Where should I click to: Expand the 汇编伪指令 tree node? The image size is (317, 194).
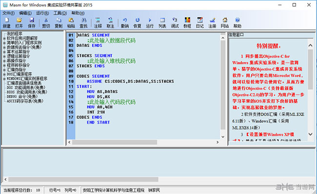[x=4, y=70]
